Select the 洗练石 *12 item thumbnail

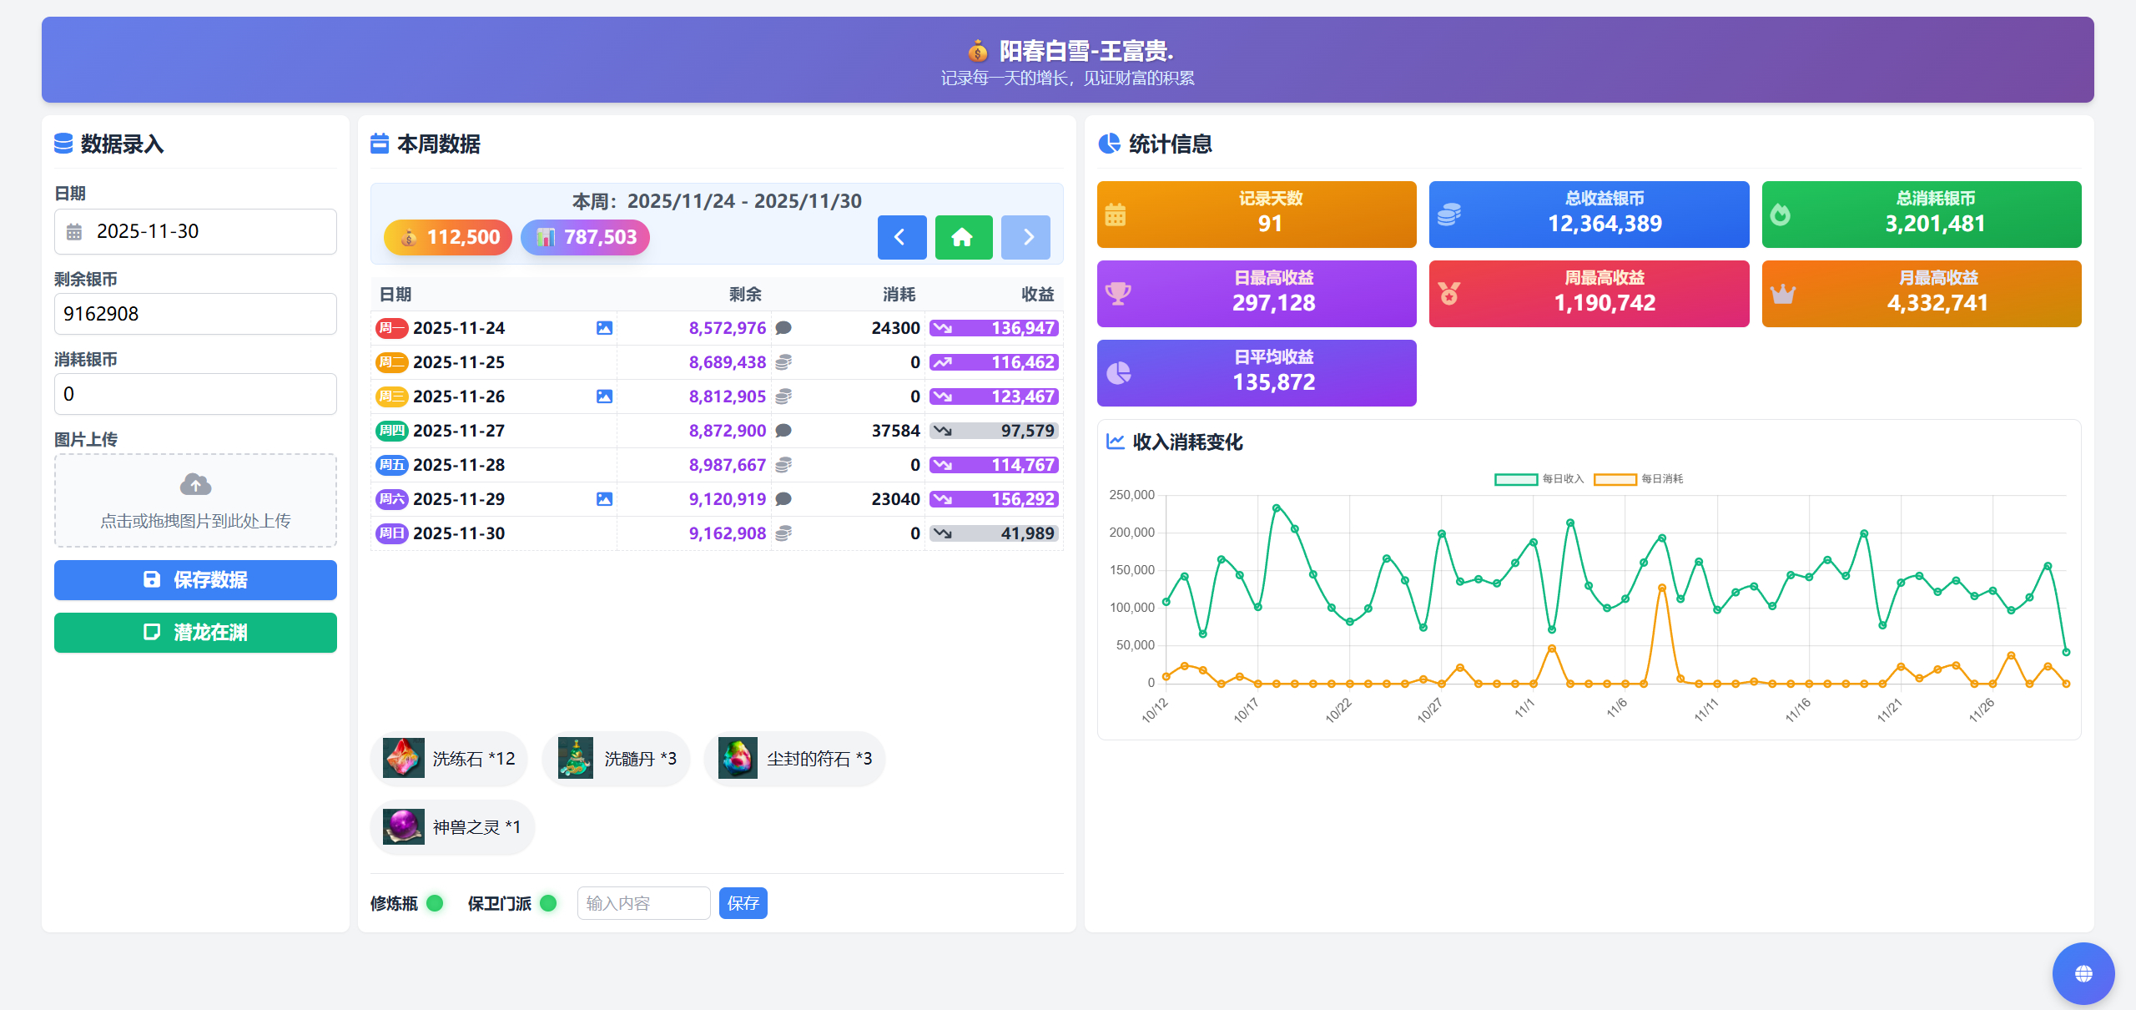[x=404, y=759]
